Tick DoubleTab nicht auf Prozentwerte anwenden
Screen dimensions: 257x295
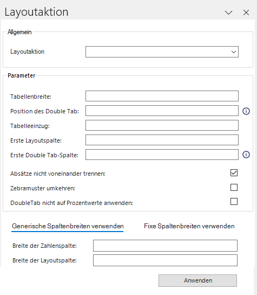coord(234,202)
